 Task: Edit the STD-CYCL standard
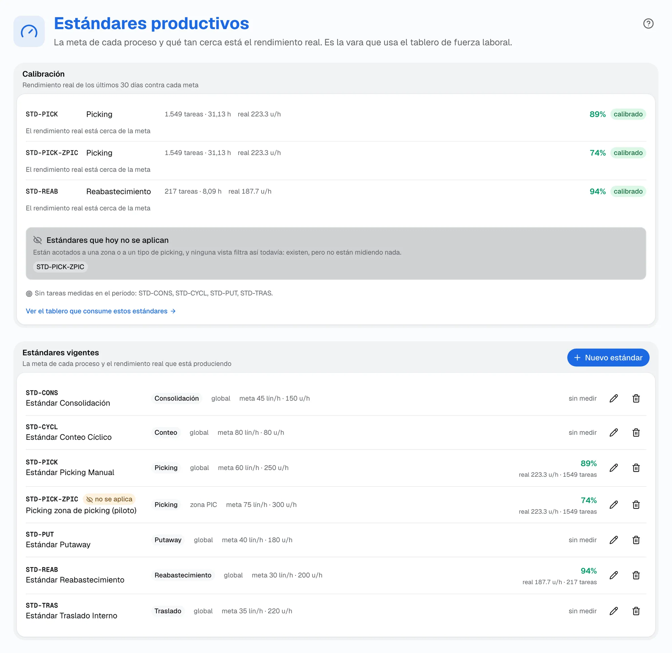click(x=614, y=432)
